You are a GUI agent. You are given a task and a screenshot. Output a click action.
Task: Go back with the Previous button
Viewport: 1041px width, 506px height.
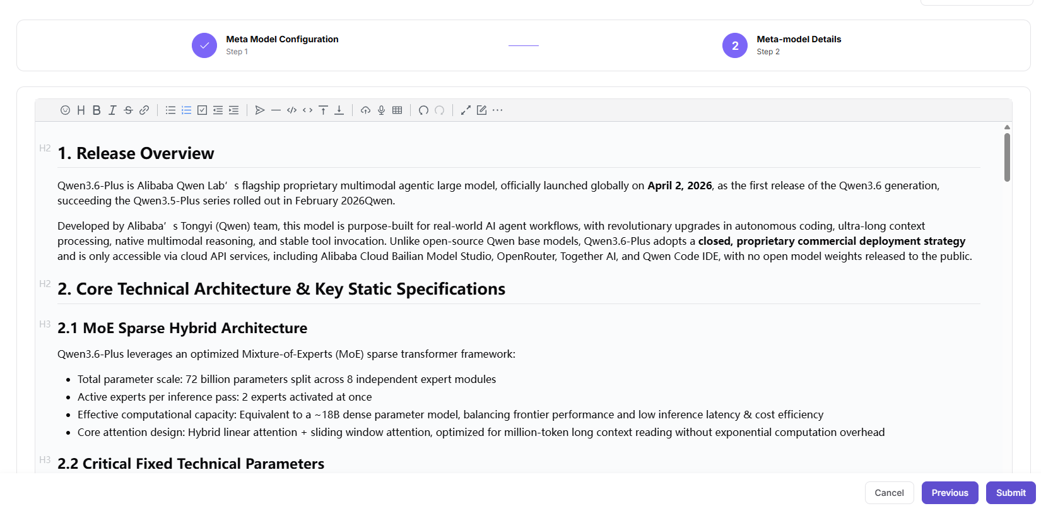950,493
